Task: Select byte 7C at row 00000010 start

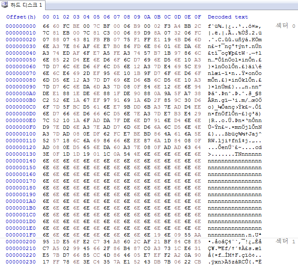Action: (46, 33)
